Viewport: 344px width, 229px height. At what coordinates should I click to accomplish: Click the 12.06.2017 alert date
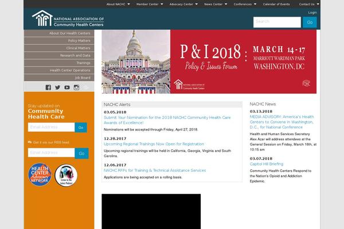pos(115,165)
